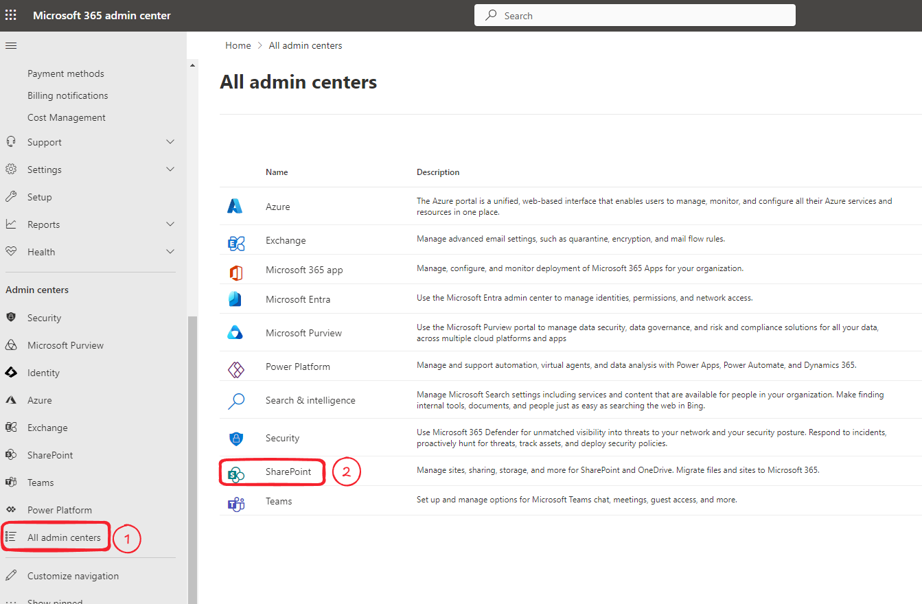The height and width of the screenshot is (604, 922).
Task: Collapse the navigation hamburger menu
Action: pyautogui.click(x=11, y=46)
